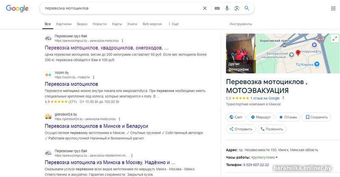Viewport: 340px width, 177px height.
Task: Open the on-screen keyboard icon
Action: 217,8
